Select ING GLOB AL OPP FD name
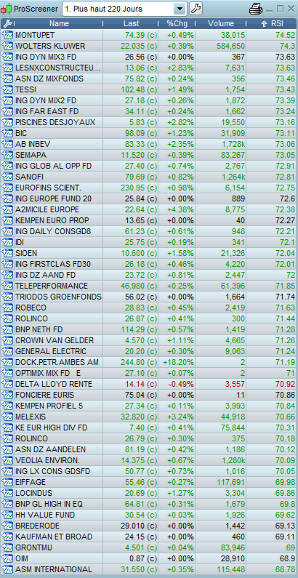The image size is (298, 578). [x=53, y=166]
